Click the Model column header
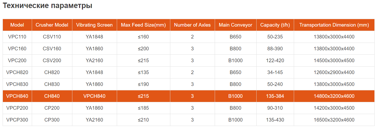The width and height of the screenshot is (377, 128). click(17, 25)
